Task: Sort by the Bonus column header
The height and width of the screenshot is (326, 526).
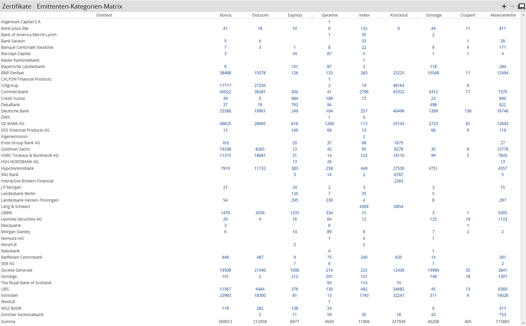Action: (x=225, y=15)
